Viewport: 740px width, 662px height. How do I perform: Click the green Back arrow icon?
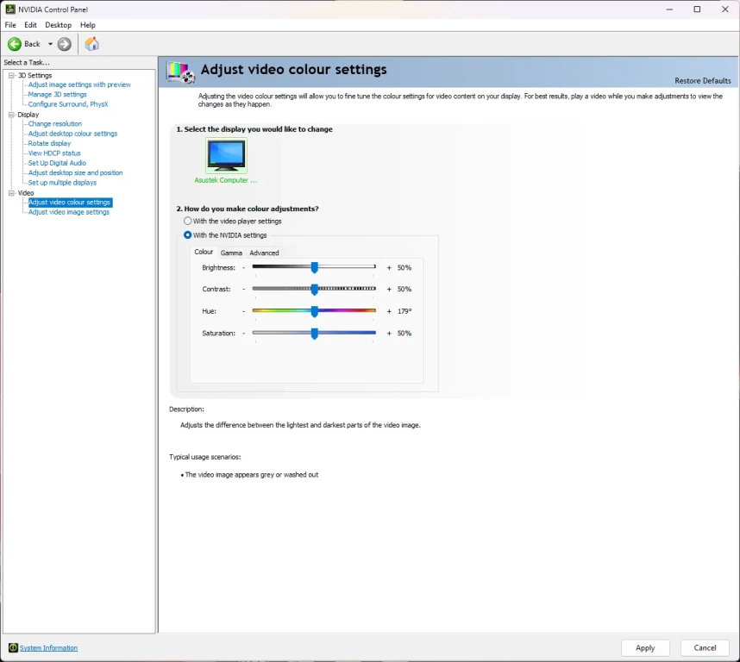[x=14, y=44]
